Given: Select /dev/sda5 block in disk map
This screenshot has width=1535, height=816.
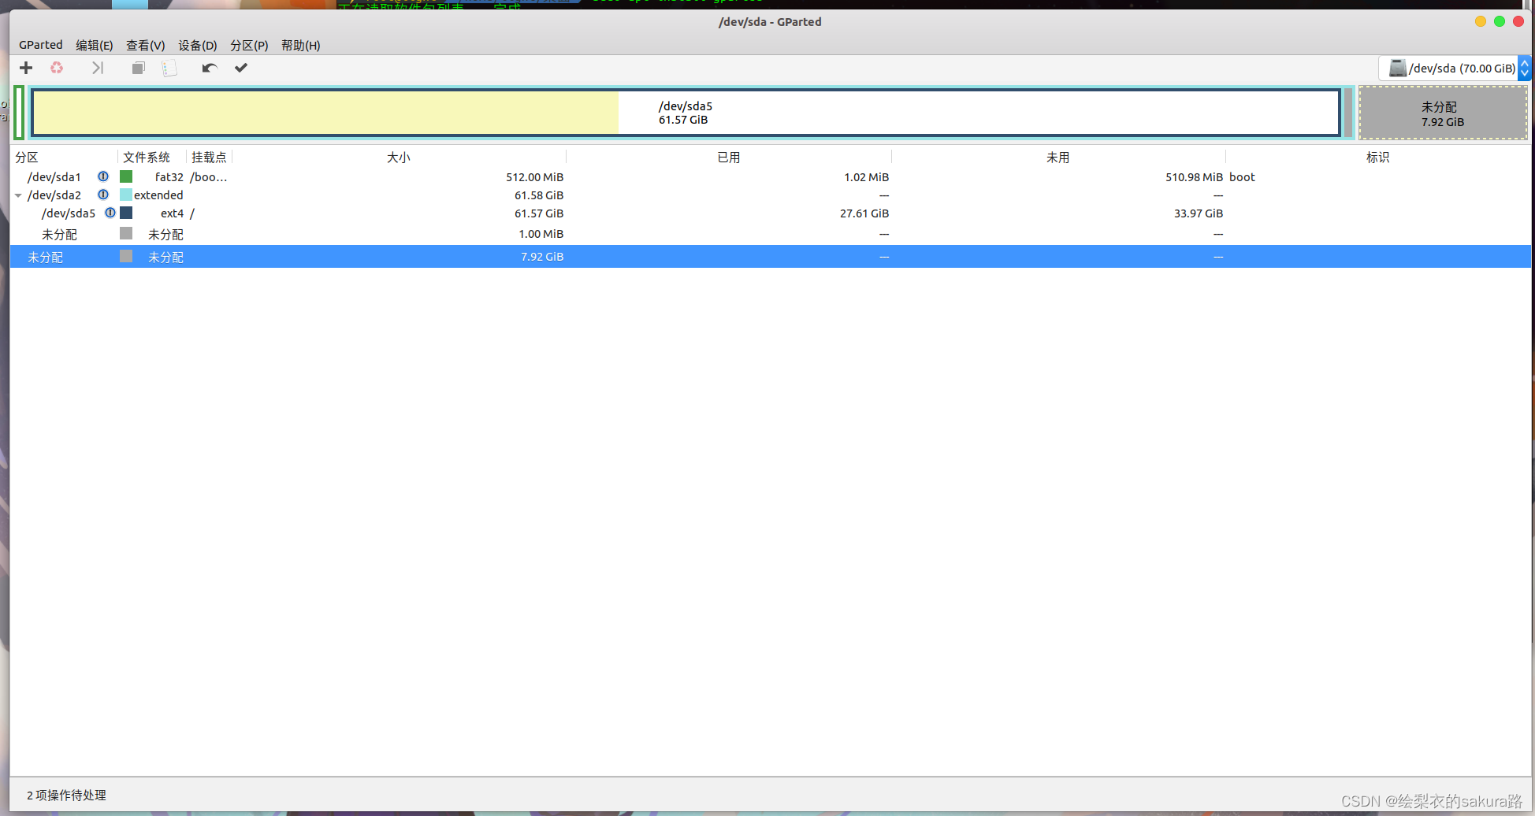Looking at the screenshot, I should tap(686, 113).
